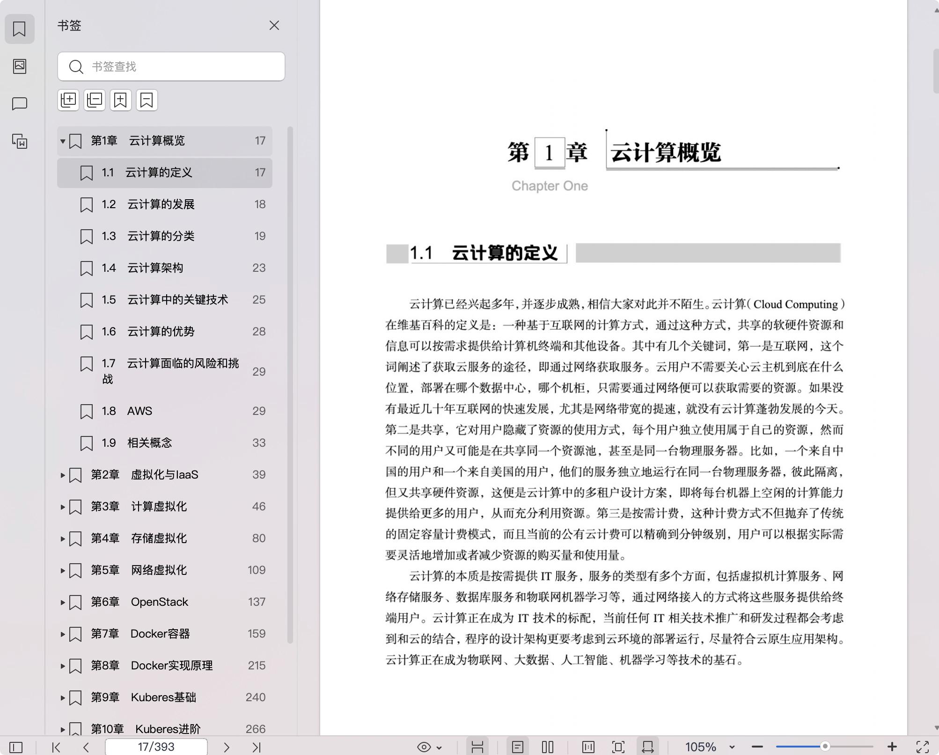Collapse all bookmarks icon
Image resolution: width=939 pixels, height=755 pixels.
pyautogui.click(x=95, y=100)
